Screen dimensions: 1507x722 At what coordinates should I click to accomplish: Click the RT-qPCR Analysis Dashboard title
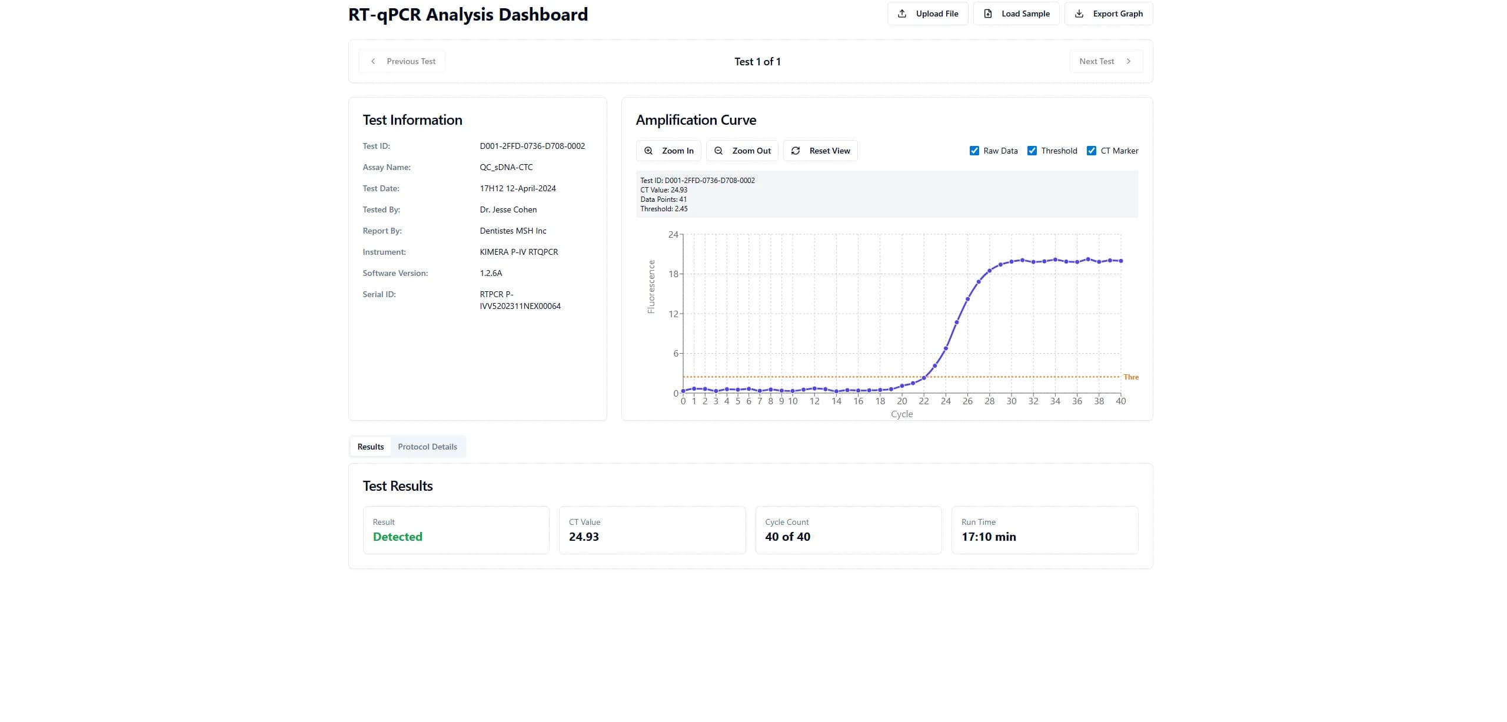(x=468, y=15)
